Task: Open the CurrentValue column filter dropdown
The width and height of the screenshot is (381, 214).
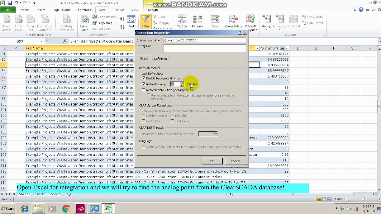Action: tap(287, 48)
